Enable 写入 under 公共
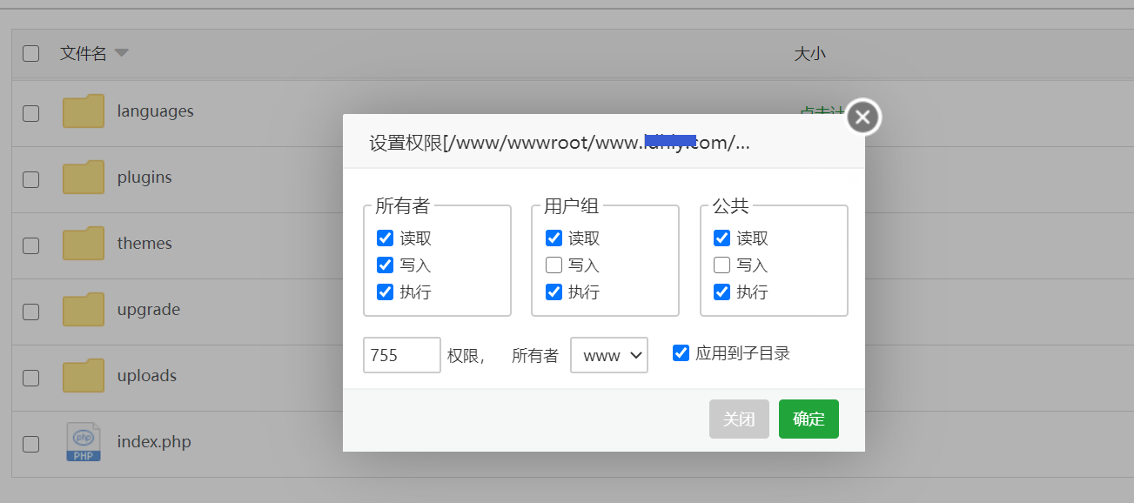Viewport: 1134px width, 503px height. click(x=721, y=265)
